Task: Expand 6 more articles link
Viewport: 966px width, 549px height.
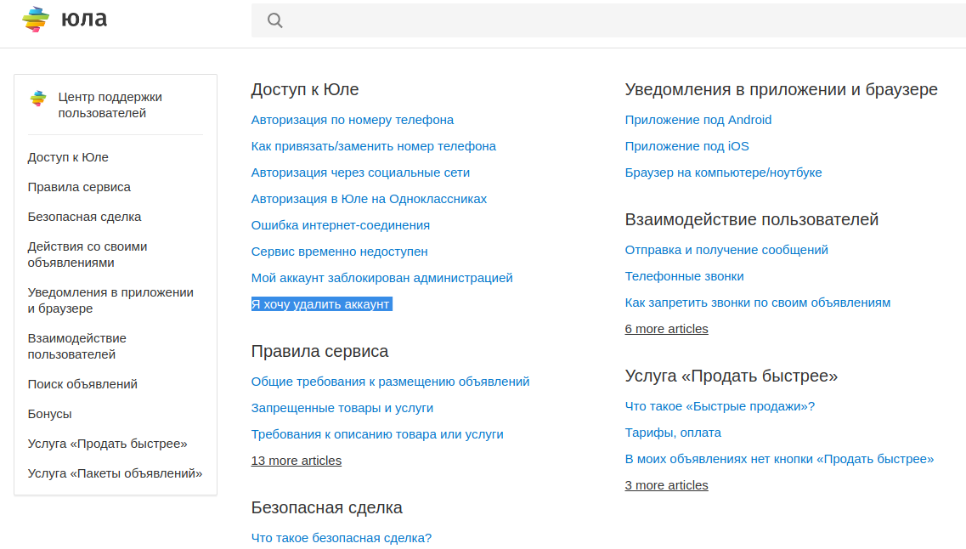Action: (x=667, y=329)
